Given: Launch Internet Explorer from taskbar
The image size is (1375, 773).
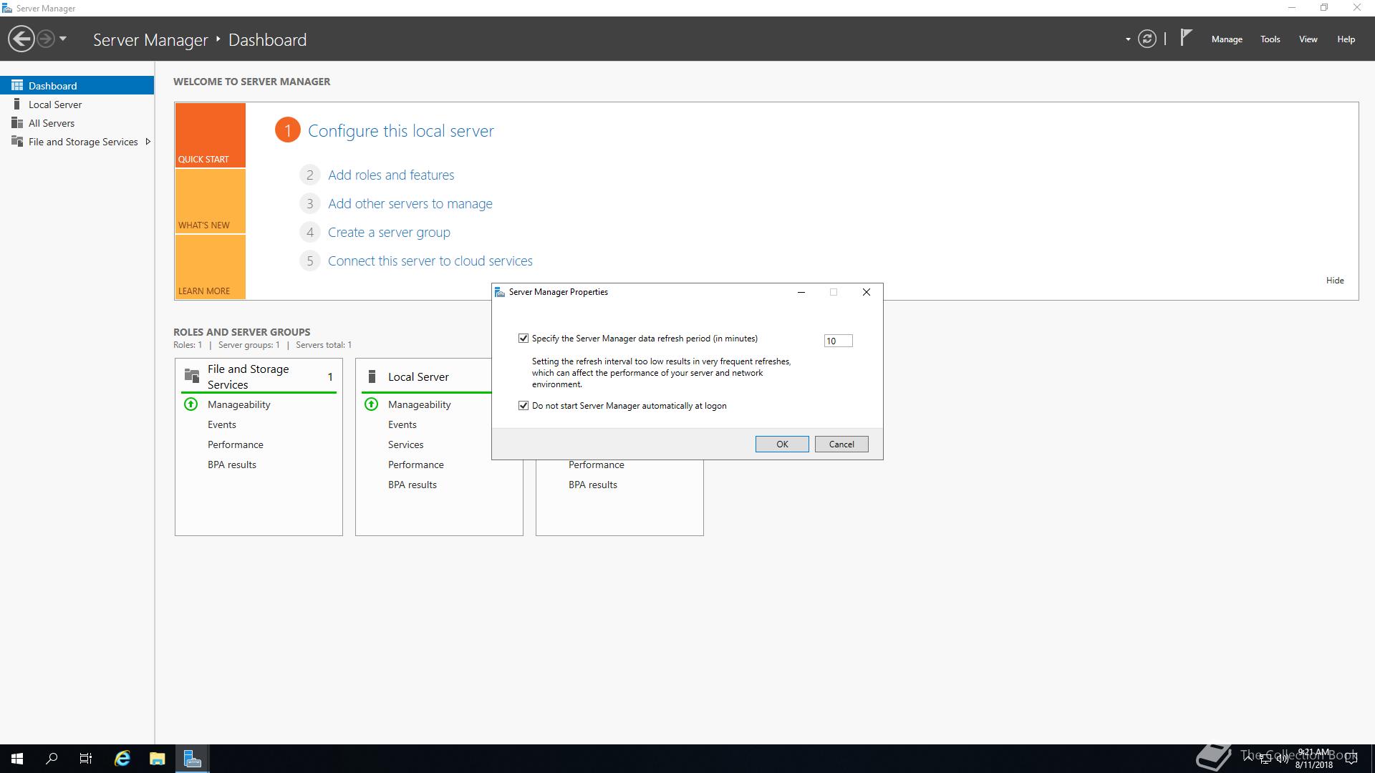Looking at the screenshot, I should (x=122, y=759).
